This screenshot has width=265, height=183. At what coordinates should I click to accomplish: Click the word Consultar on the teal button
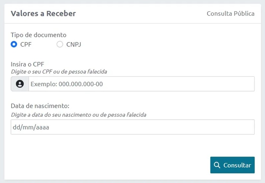pyautogui.click(x=237, y=165)
